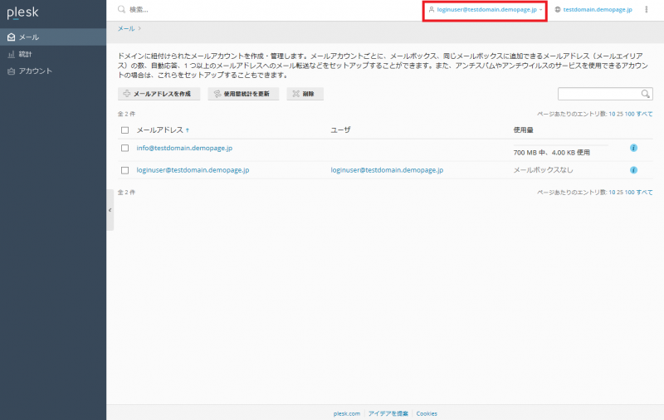Sort by the メールアドレス column header
This screenshot has width=664, height=420.
[x=162, y=129]
